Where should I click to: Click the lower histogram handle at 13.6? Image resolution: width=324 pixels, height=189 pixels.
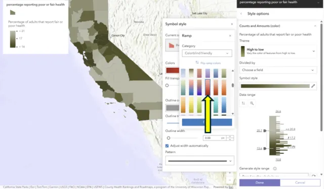click(265, 149)
